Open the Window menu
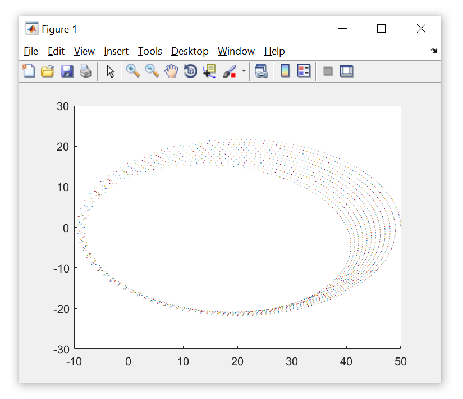 pos(236,51)
